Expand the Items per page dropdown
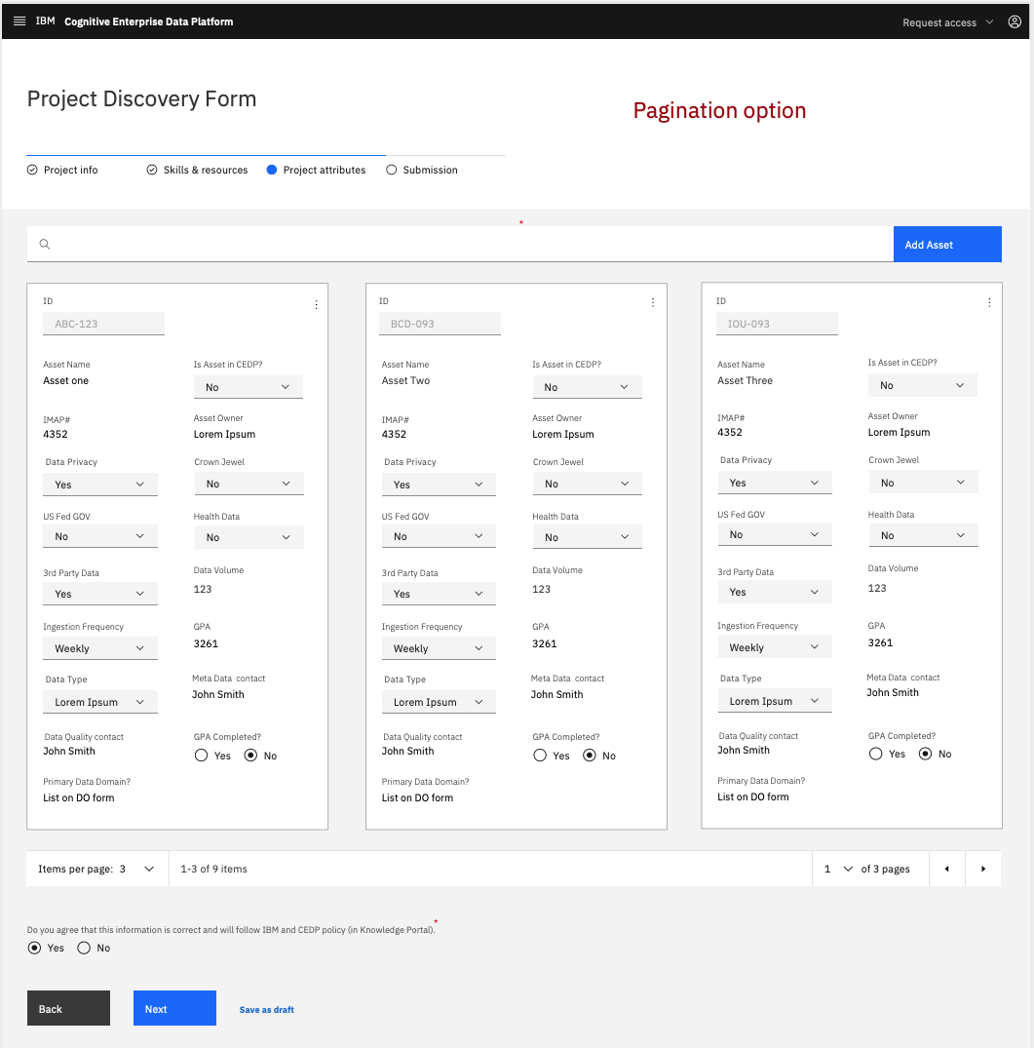This screenshot has height=1048, width=1034. click(136, 869)
